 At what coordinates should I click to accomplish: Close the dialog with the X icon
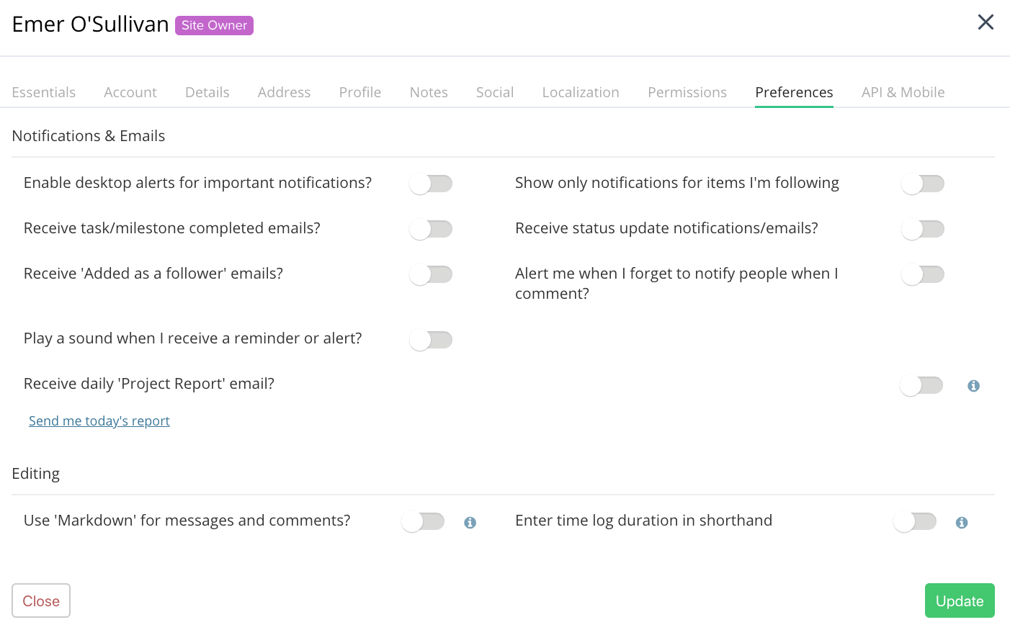tap(986, 22)
